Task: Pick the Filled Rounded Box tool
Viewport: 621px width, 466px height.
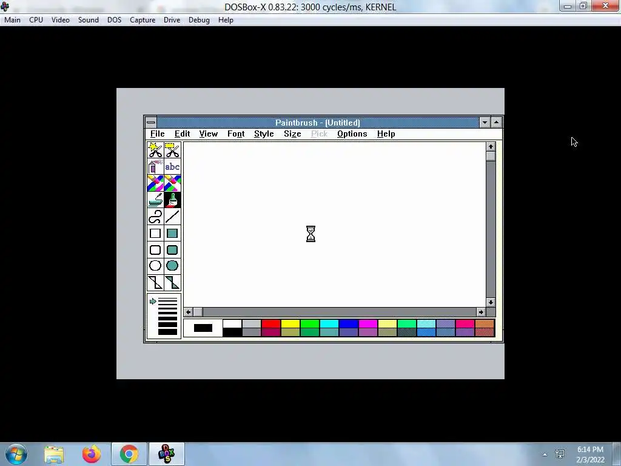Action: [172, 250]
